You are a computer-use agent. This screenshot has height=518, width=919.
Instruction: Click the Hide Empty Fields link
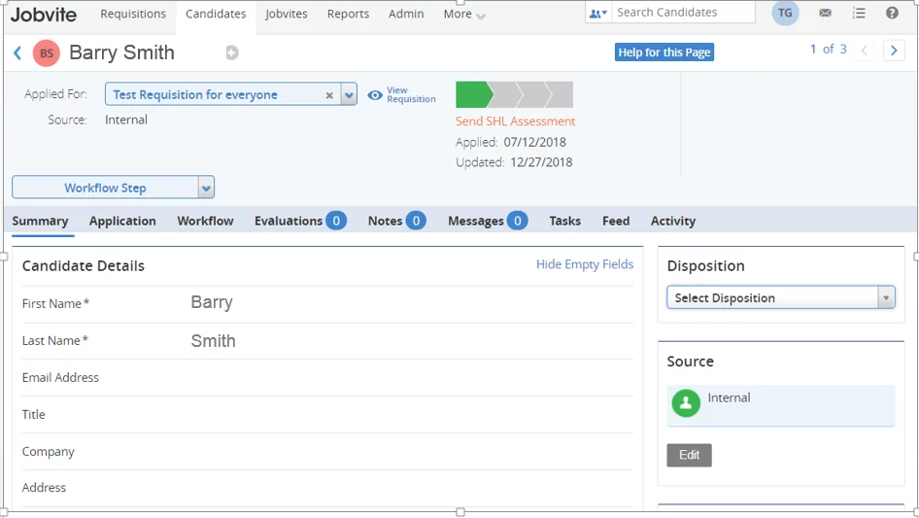click(x=584, y=264)
